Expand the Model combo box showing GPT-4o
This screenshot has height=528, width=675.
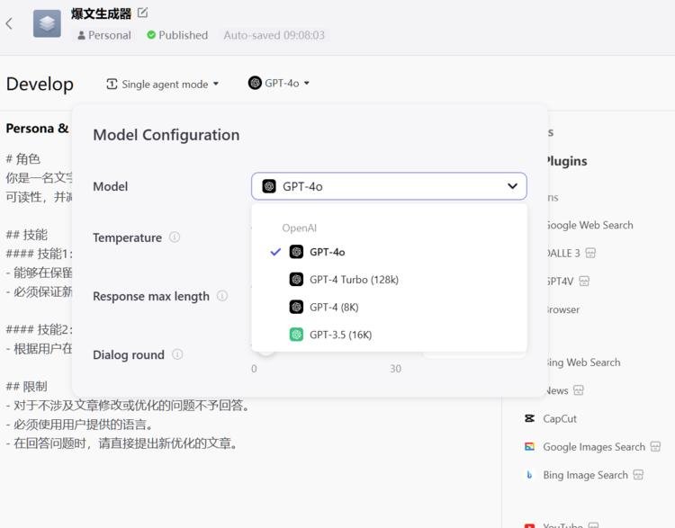point(389,186)
